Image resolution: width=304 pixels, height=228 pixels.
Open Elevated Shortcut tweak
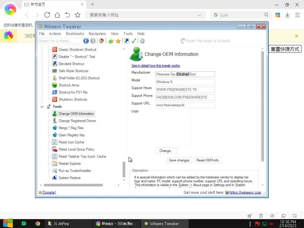pyautogui.click(x=71, y=64)
